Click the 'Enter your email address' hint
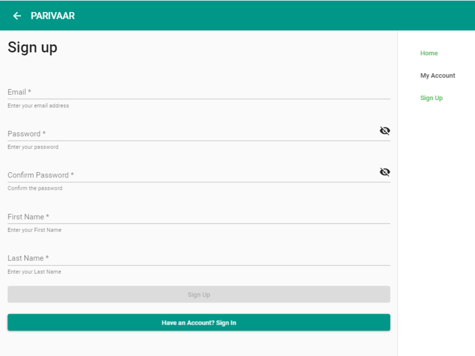 pyautogui.click(x=38, y=106)
